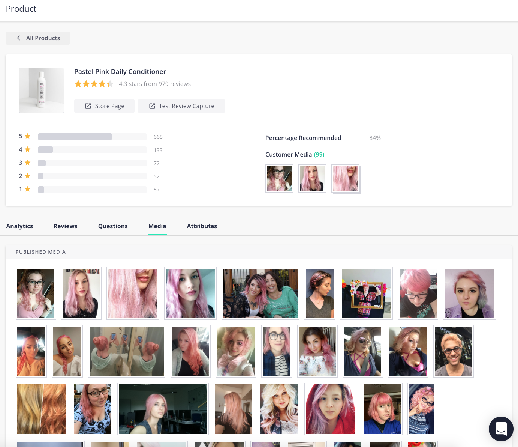
Task: Open the conditioner bottle product image
Action: tap(42, 90)
